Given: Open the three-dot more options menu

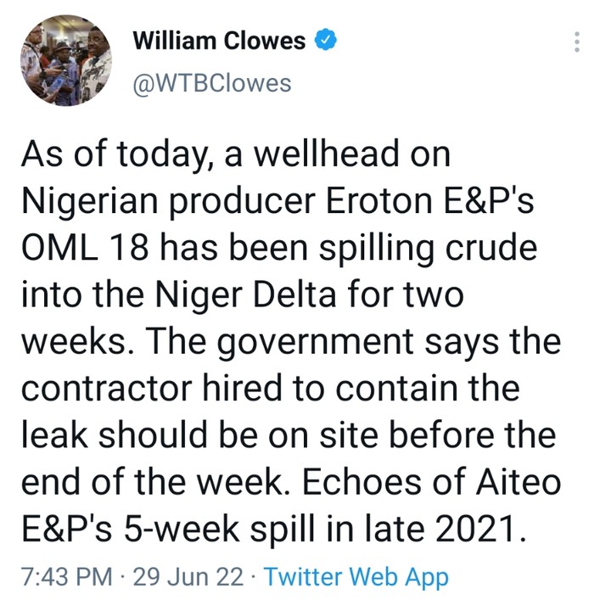Looking at the screenshot, I should tap(578, 42).
